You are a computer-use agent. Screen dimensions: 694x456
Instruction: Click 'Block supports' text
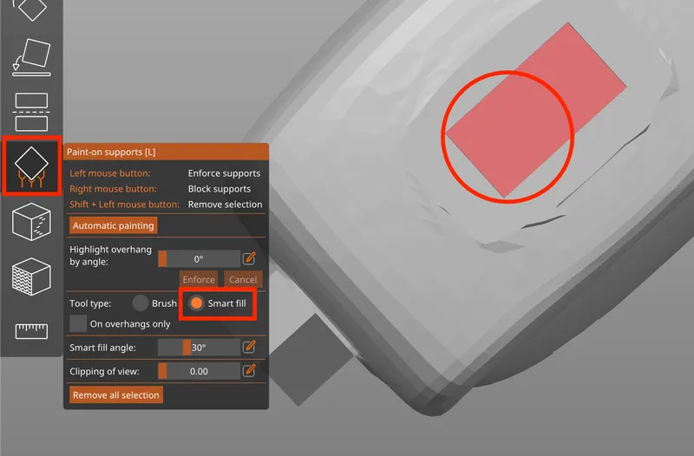(219, 189)
